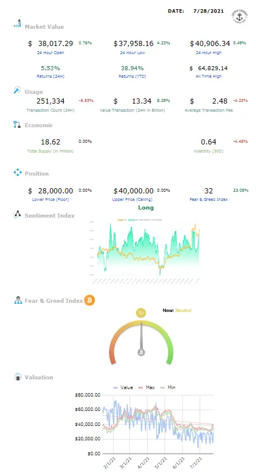
Task: Click the -6.85% transaction count change
Action: (x=86, y=101)
